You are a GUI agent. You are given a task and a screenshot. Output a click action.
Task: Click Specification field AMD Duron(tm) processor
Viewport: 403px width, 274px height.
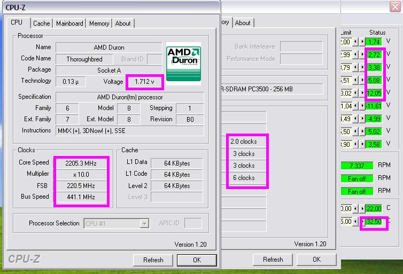(129, 97)
